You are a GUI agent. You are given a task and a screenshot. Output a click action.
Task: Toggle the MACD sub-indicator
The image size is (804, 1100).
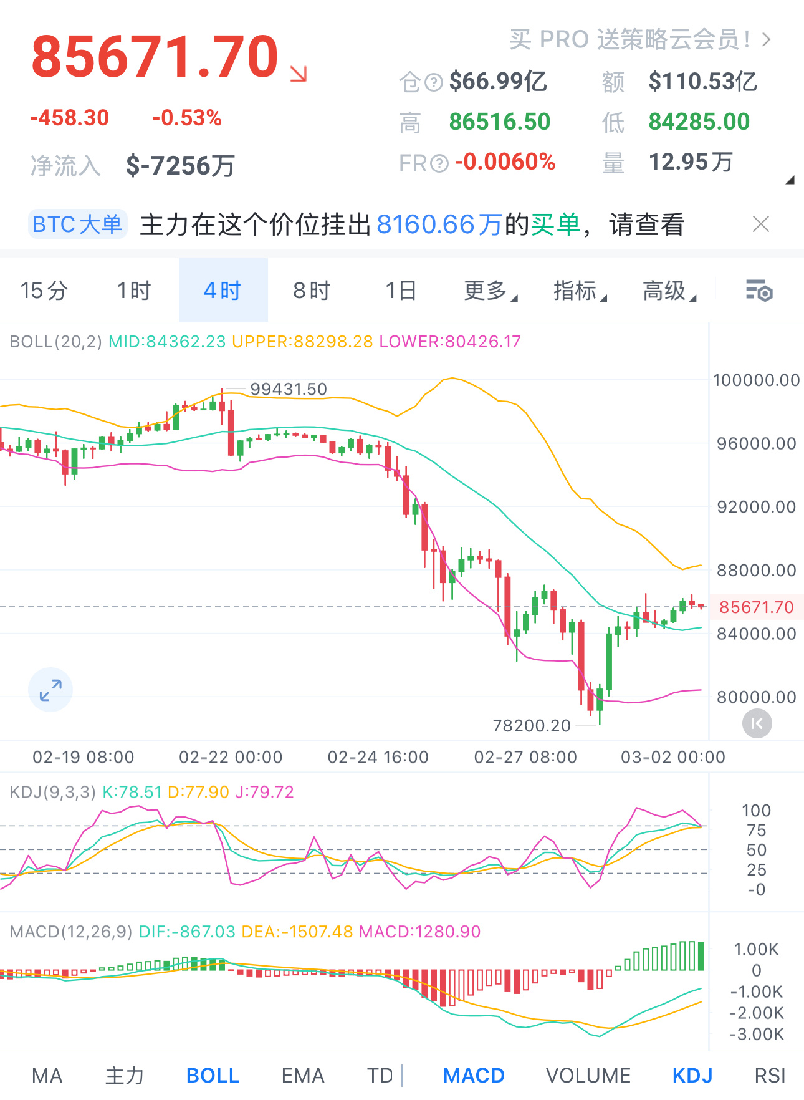tap(474, 1076)
